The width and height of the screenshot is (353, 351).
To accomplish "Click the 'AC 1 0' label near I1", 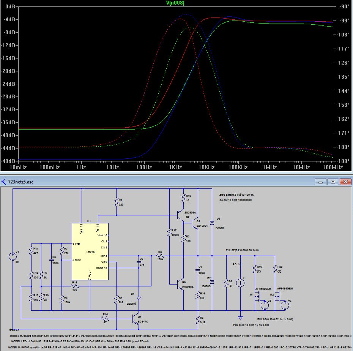I will coord(237,264).
